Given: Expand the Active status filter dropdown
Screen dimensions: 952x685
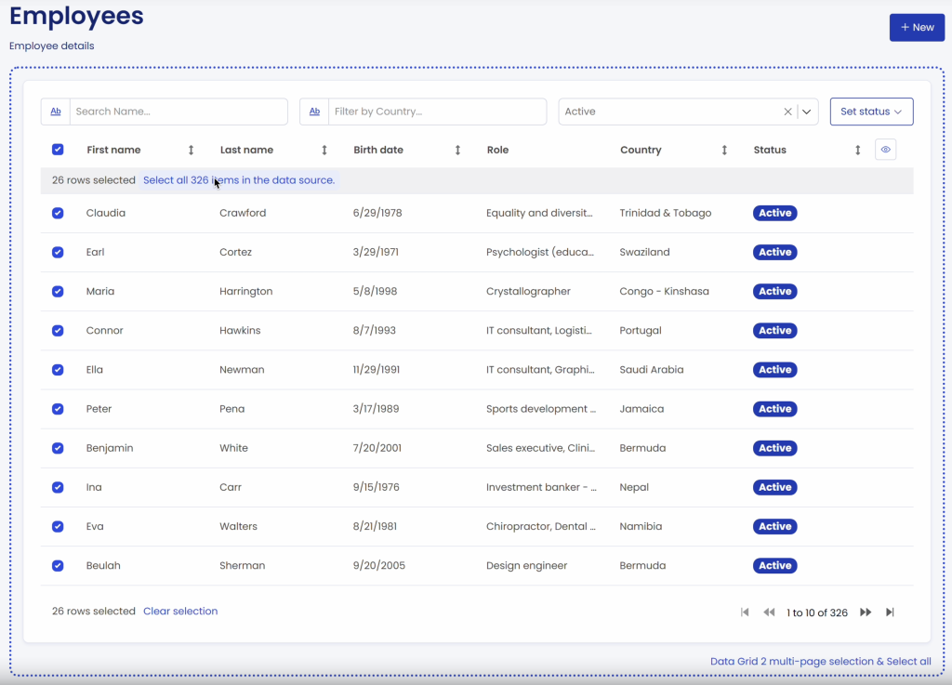Looking at the screenshot, I should click(807, 112).
